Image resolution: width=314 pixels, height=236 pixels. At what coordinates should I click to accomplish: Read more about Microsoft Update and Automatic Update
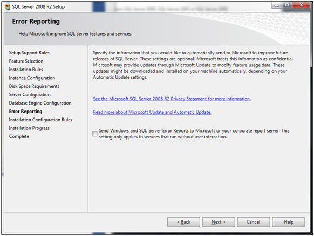[x=152, y=112]
